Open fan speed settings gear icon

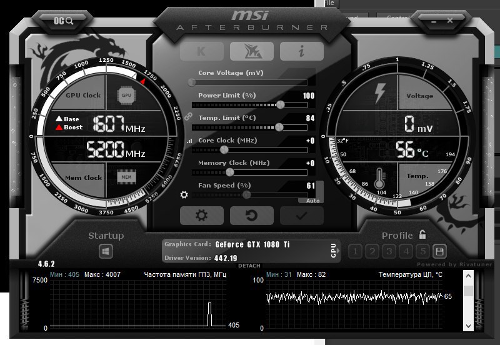(x=184, y=194)
